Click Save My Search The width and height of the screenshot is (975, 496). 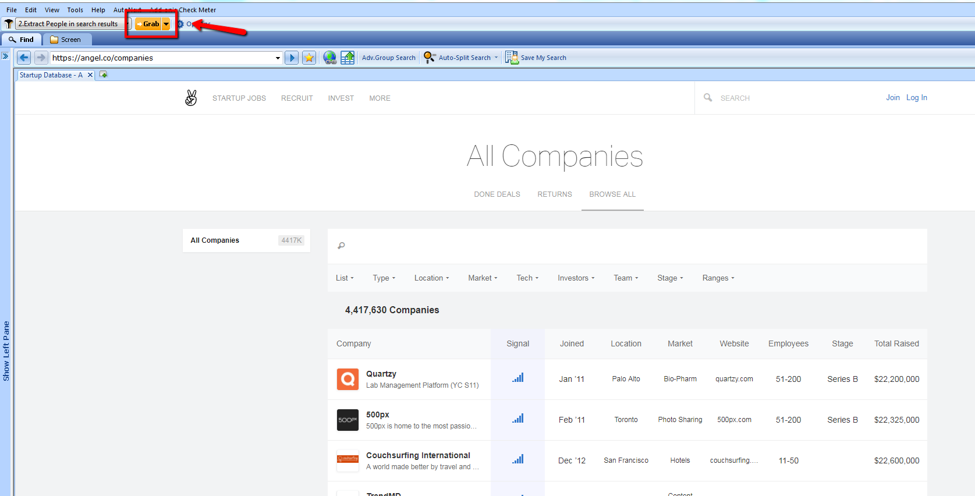[536, 58]
